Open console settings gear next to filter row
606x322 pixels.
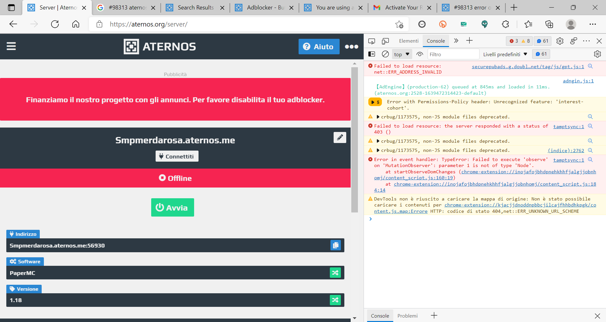(597, 54)
